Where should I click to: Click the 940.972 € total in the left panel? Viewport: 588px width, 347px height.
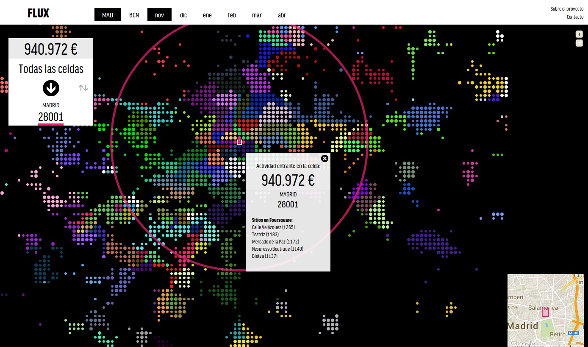(51, 49)
